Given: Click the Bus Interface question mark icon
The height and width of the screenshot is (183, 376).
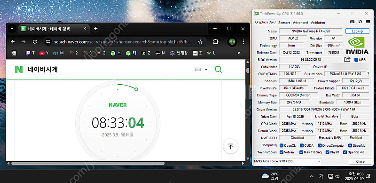Looking at the screenshot, I should point(368,74).
